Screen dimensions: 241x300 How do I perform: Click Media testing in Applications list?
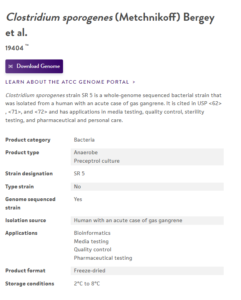91,242
